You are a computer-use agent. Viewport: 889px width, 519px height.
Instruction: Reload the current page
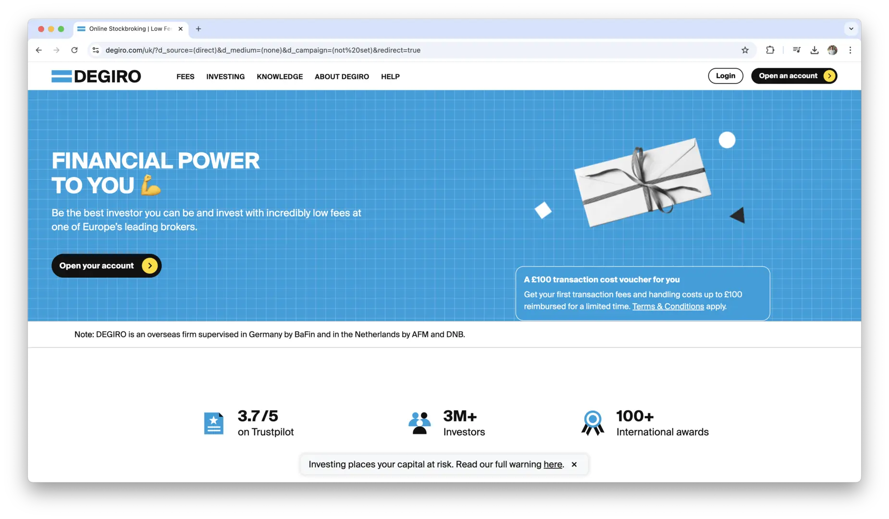[x=74, y=50]
